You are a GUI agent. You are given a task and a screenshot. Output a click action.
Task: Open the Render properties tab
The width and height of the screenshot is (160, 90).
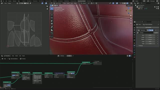(x=134, y=28)
